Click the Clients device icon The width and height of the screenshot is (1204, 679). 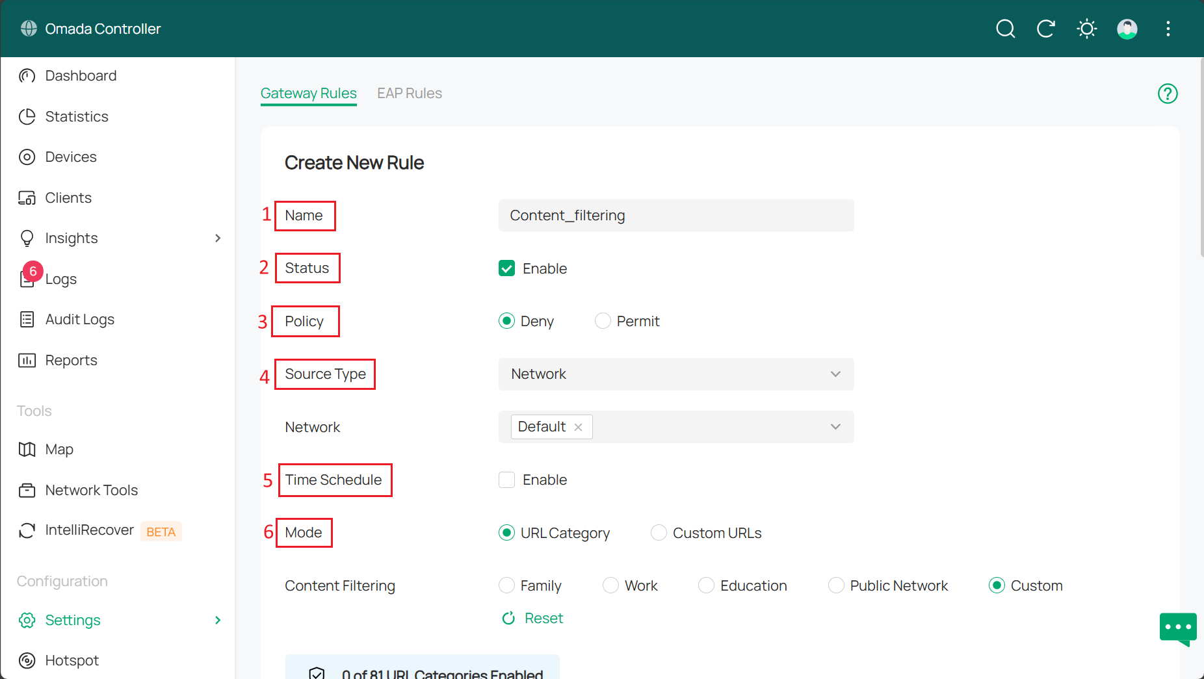(27, 198)
